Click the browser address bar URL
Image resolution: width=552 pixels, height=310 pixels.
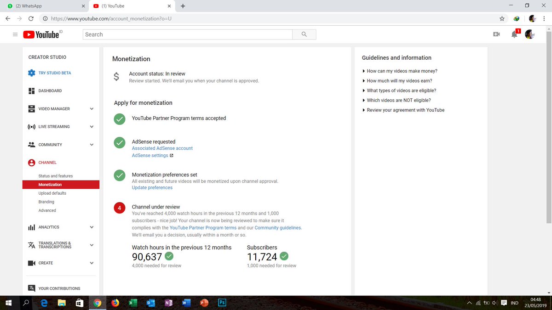click(x=112, y=19)
